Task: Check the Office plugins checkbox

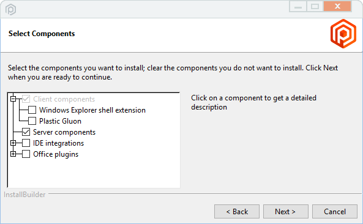Action: (x=26, y=154)
